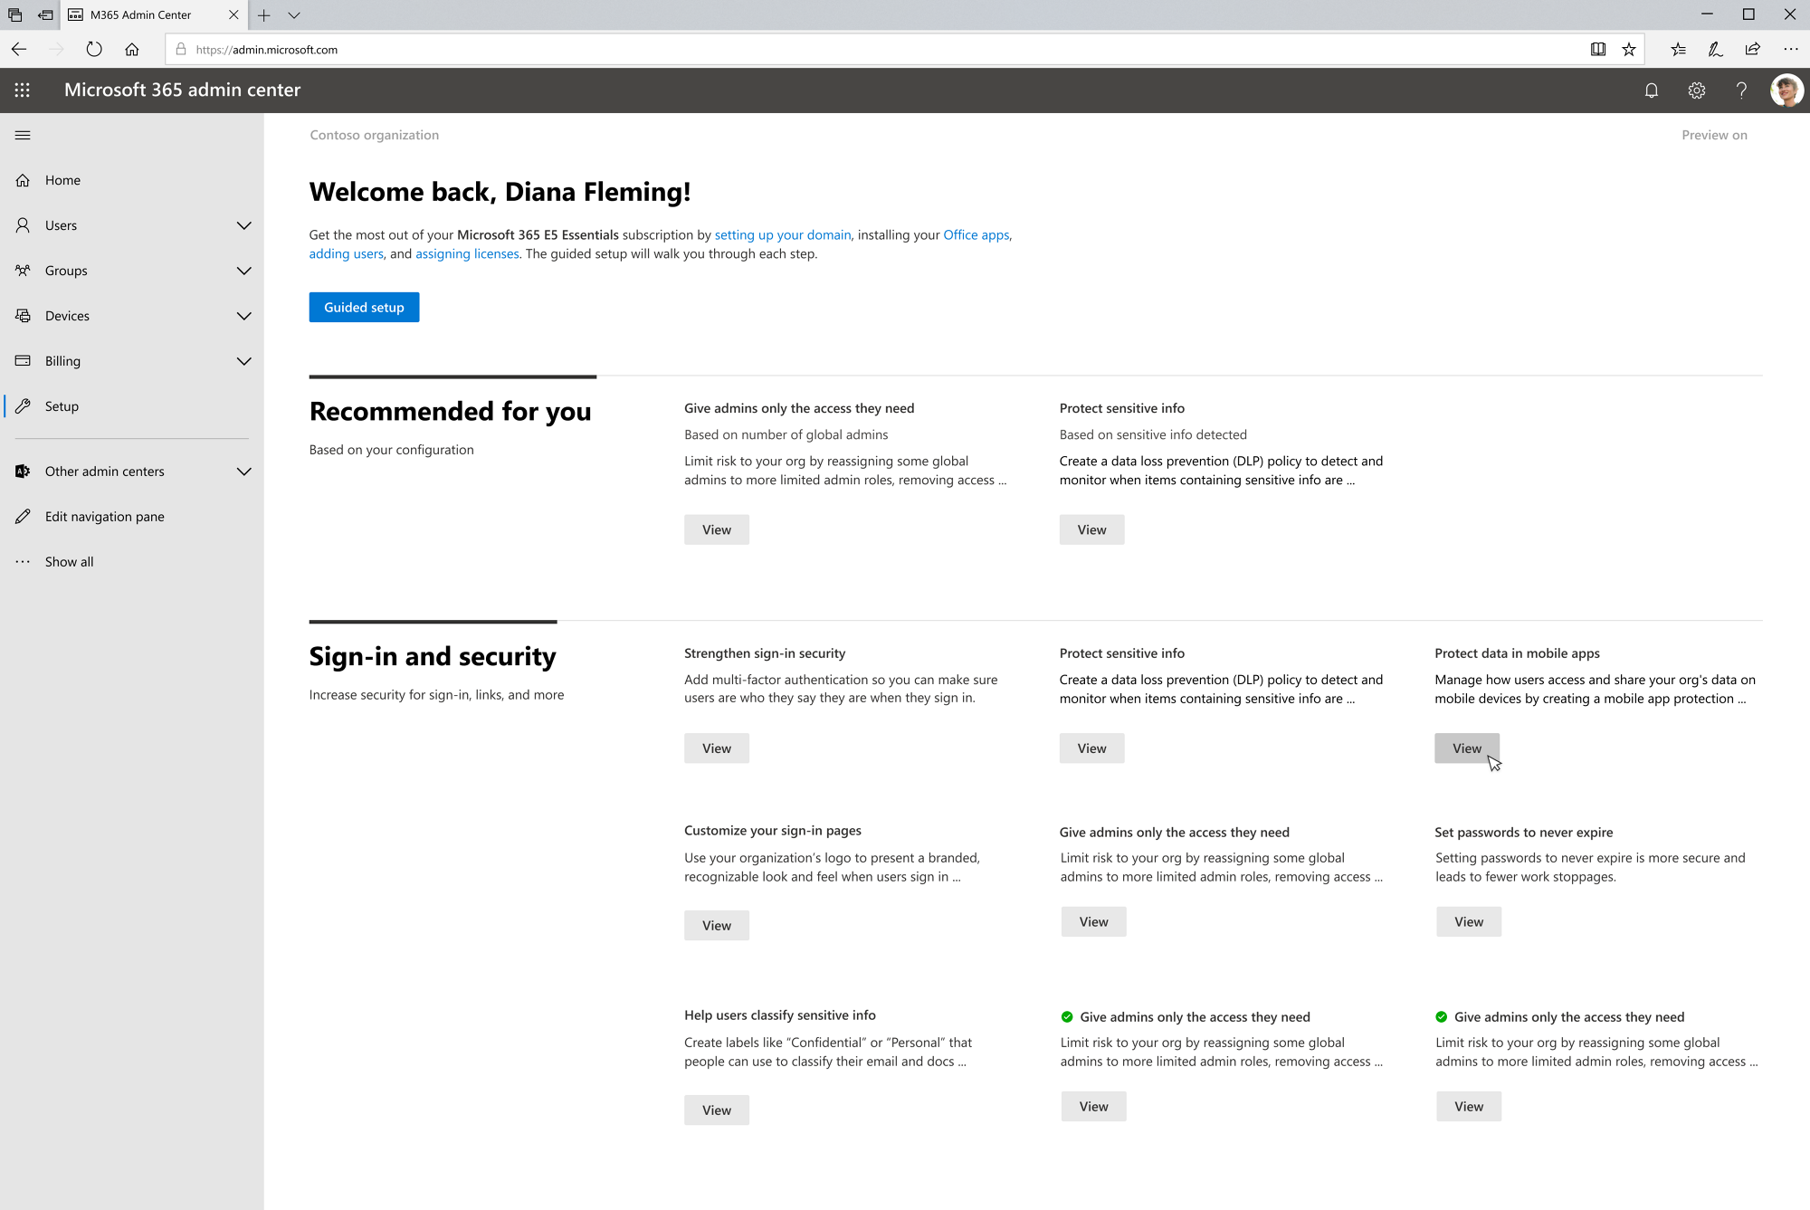Expand Other admin centers section
Screen dimensions: 1810x1210
click(243, 472)
